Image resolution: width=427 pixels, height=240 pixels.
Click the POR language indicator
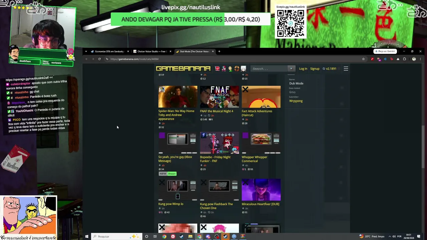(399, 237)
